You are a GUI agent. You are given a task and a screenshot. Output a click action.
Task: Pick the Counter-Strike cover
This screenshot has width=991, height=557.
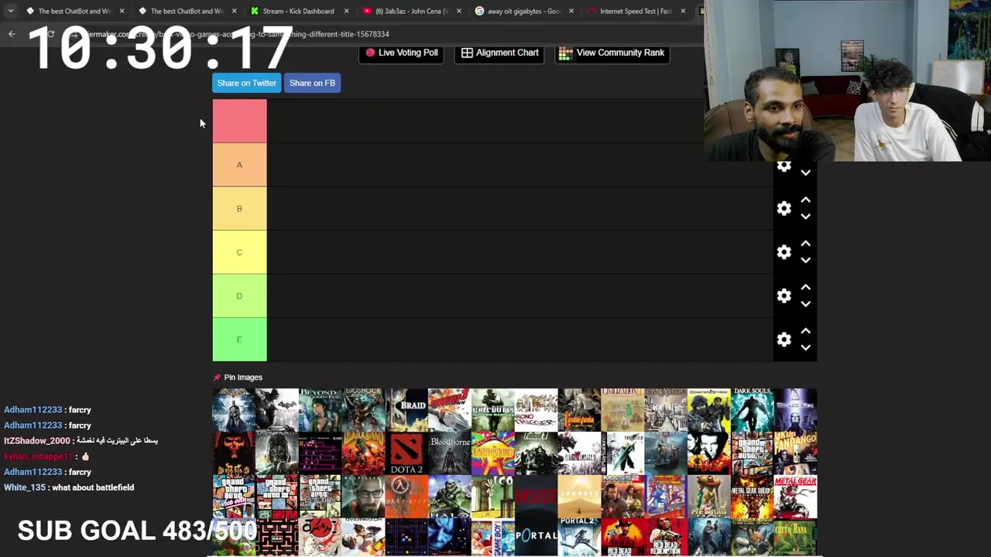709,410
